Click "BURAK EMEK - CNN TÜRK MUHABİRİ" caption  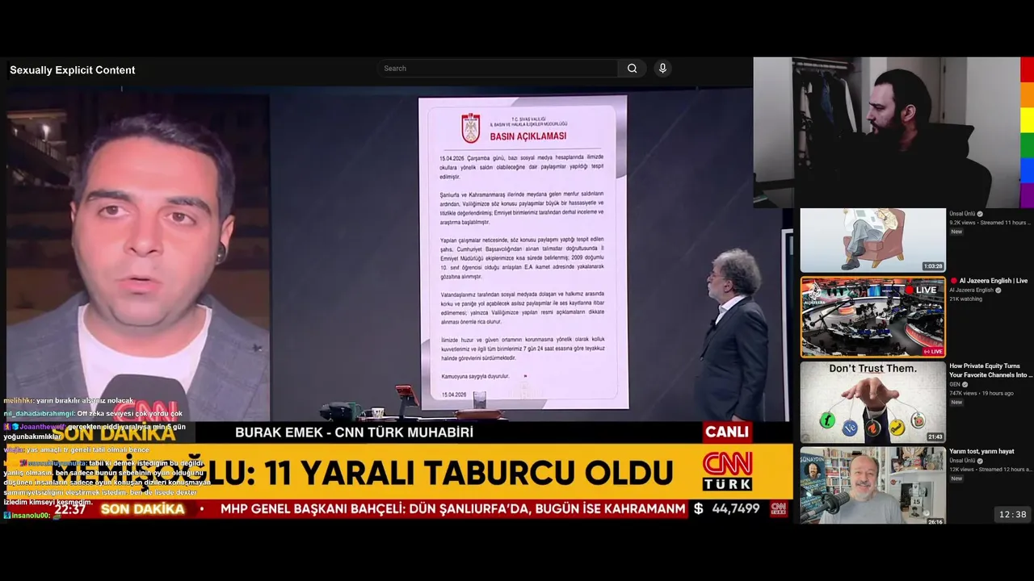(354, 433)
